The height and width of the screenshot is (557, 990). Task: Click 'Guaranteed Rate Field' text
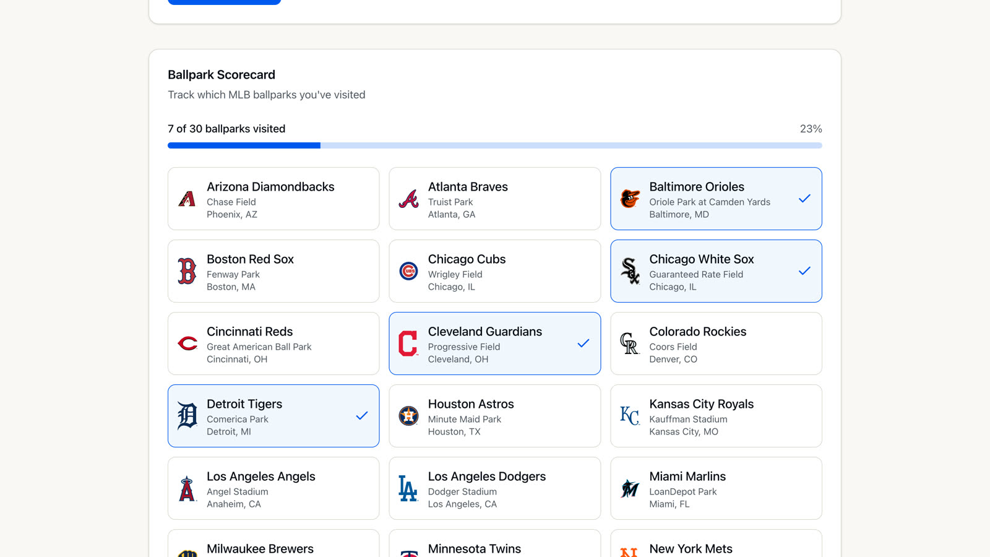(x=696, y=274)
